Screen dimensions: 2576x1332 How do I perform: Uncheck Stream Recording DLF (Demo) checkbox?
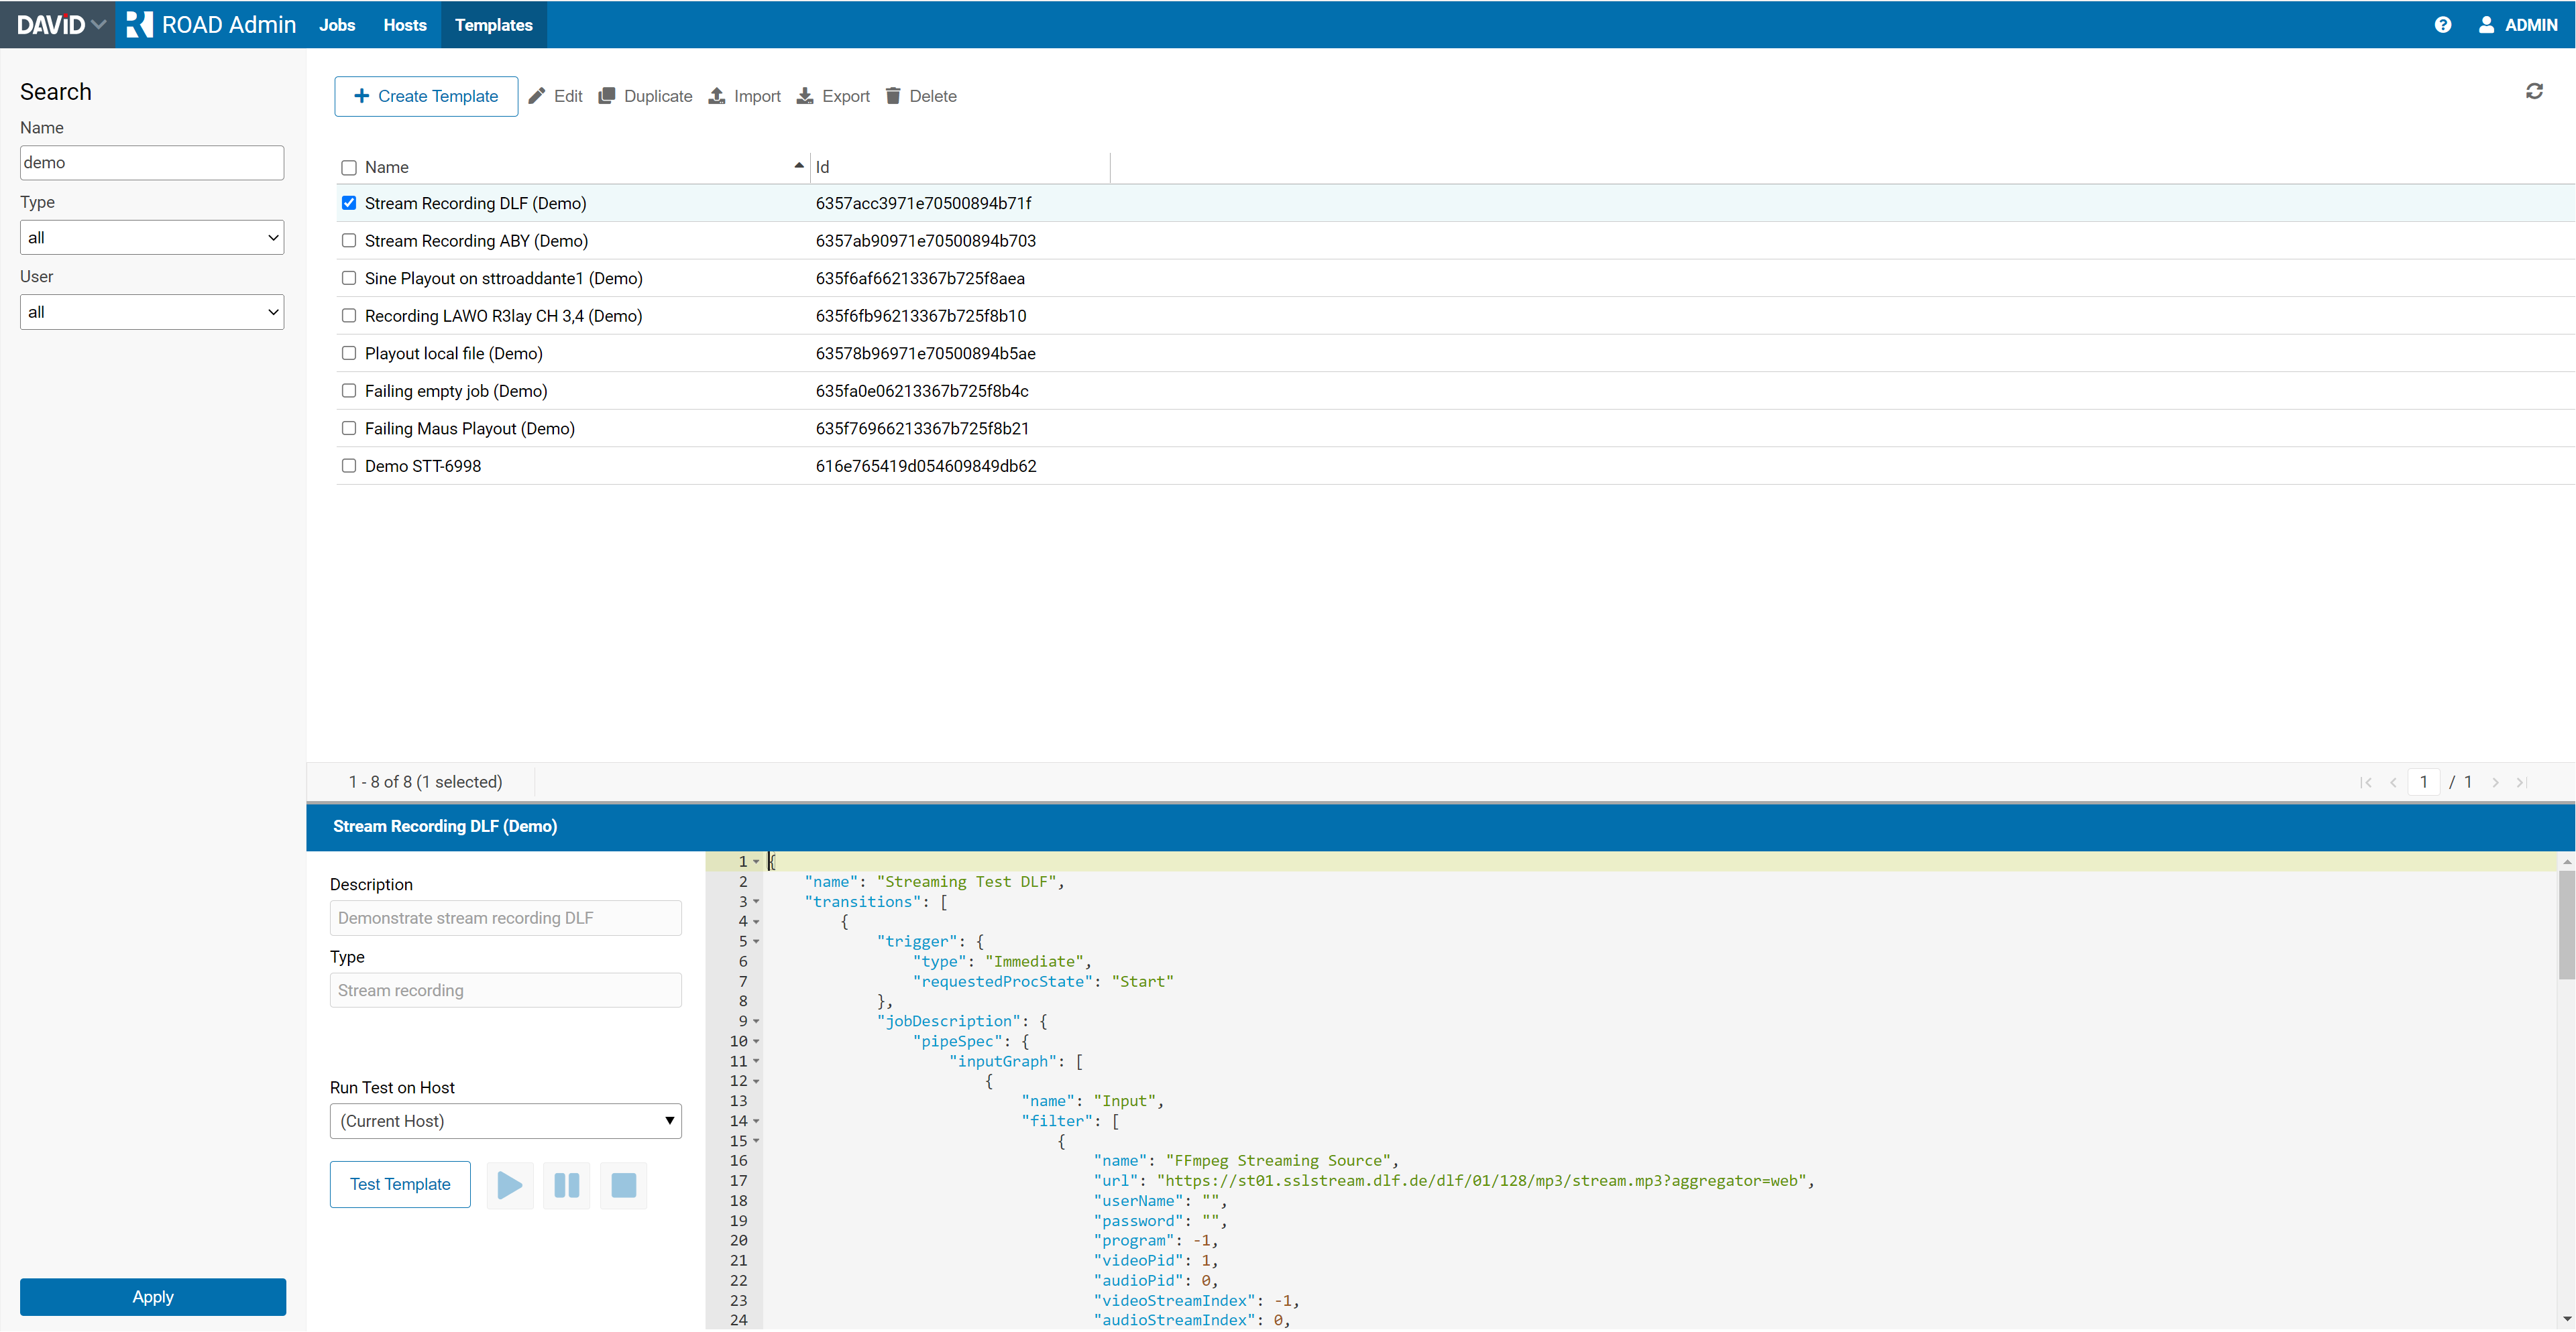349,203
